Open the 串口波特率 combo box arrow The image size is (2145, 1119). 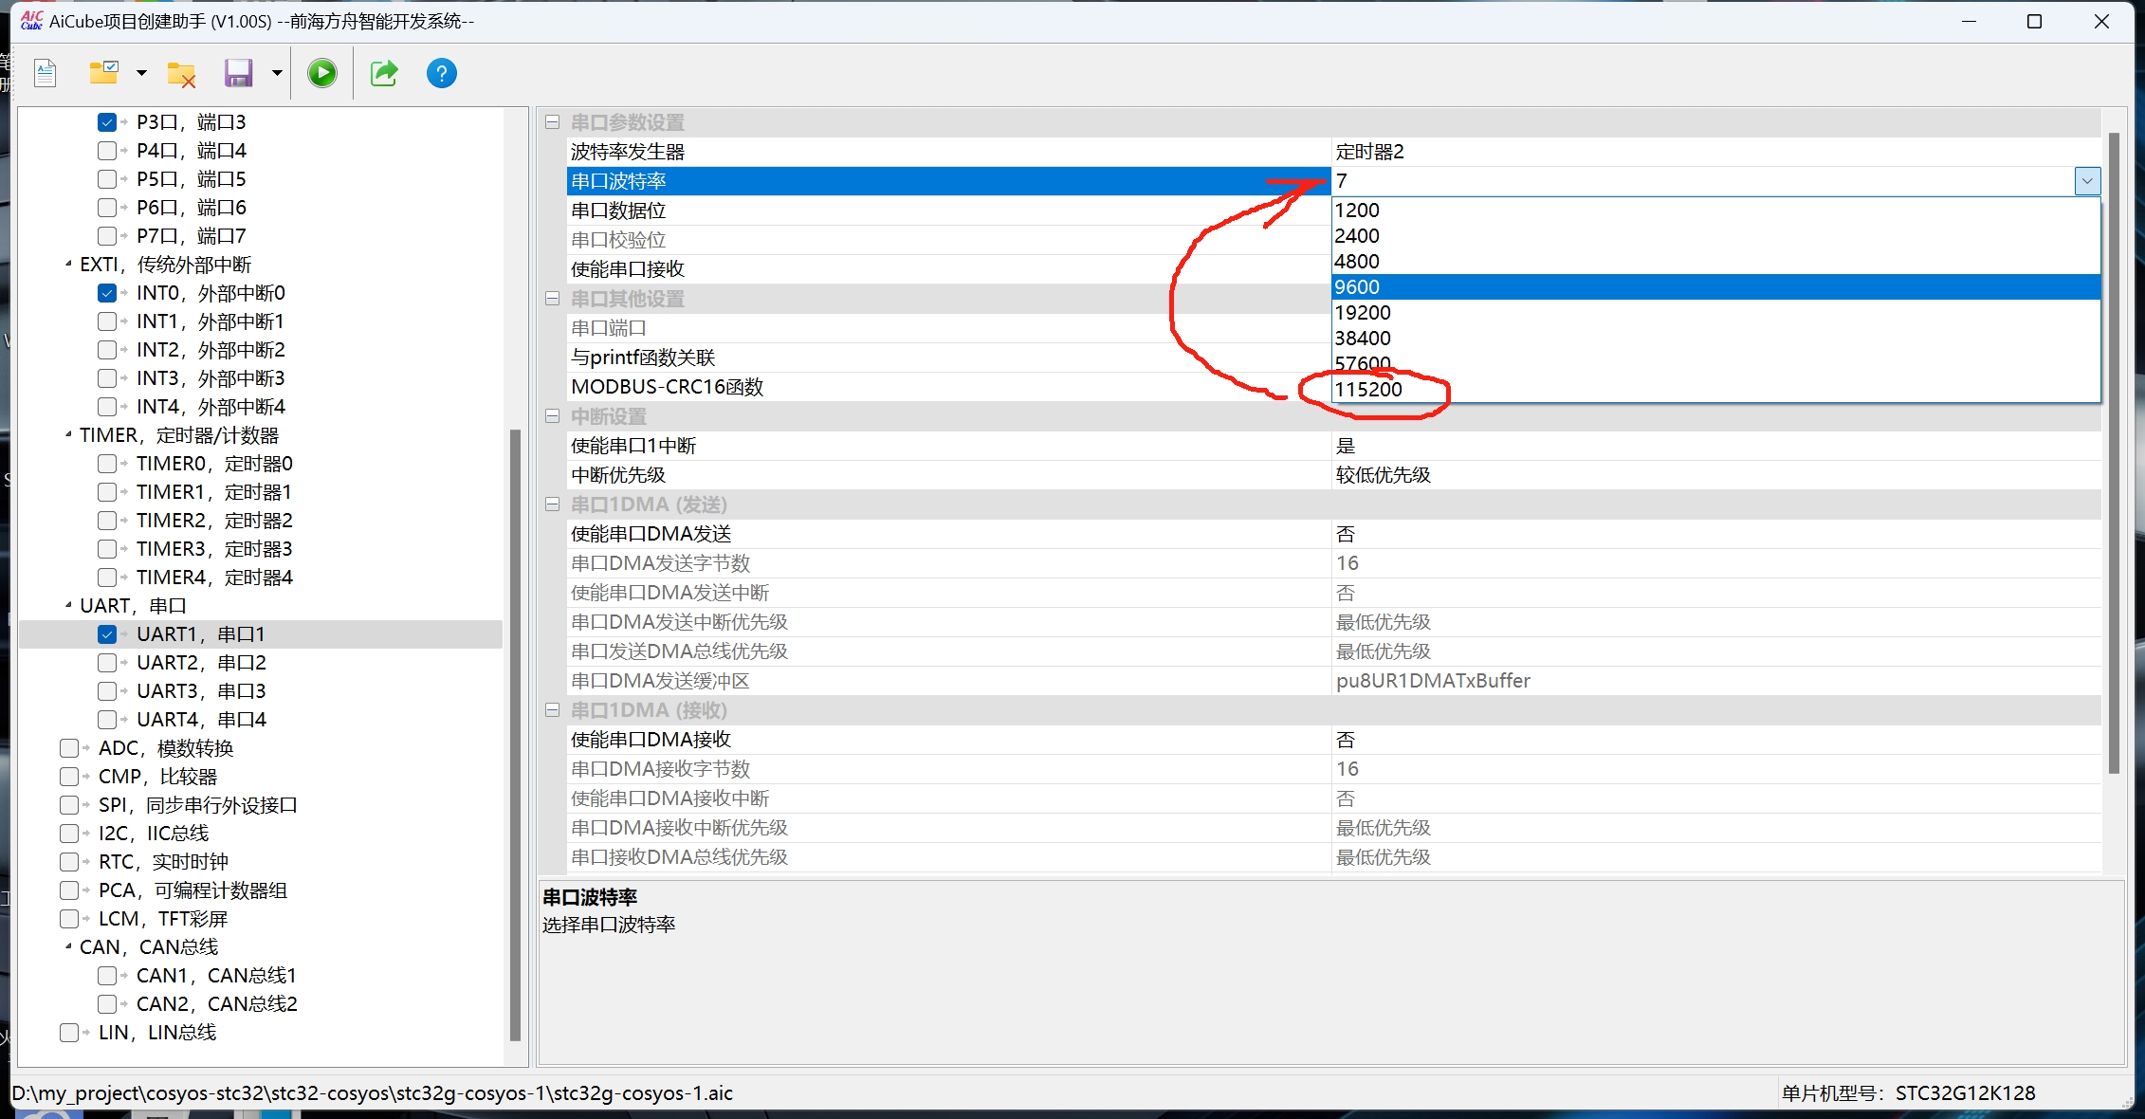coord(2087,181)
